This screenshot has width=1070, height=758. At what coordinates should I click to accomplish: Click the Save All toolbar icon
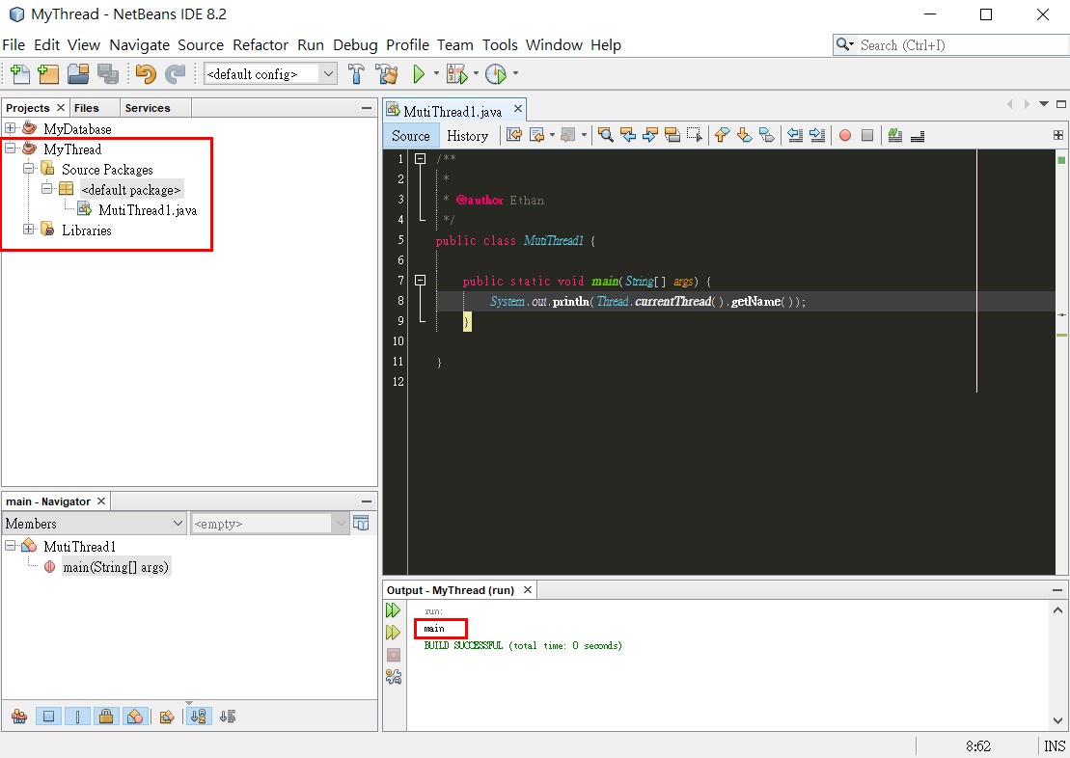108,73
